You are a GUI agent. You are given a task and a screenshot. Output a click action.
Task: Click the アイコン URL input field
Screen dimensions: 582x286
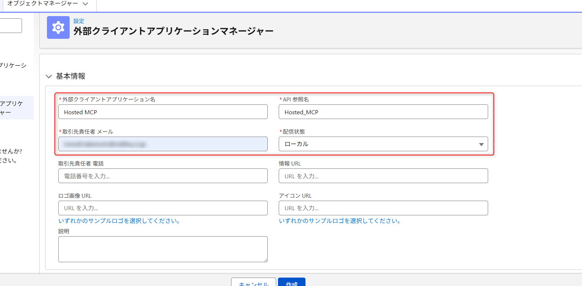[383, 208]
